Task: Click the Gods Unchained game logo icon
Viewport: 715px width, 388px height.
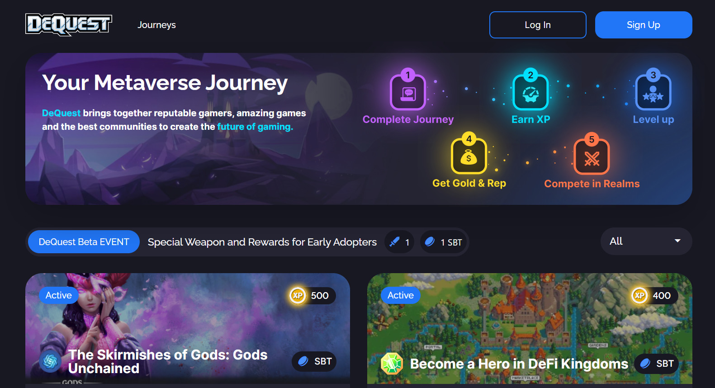Action: 50,361
